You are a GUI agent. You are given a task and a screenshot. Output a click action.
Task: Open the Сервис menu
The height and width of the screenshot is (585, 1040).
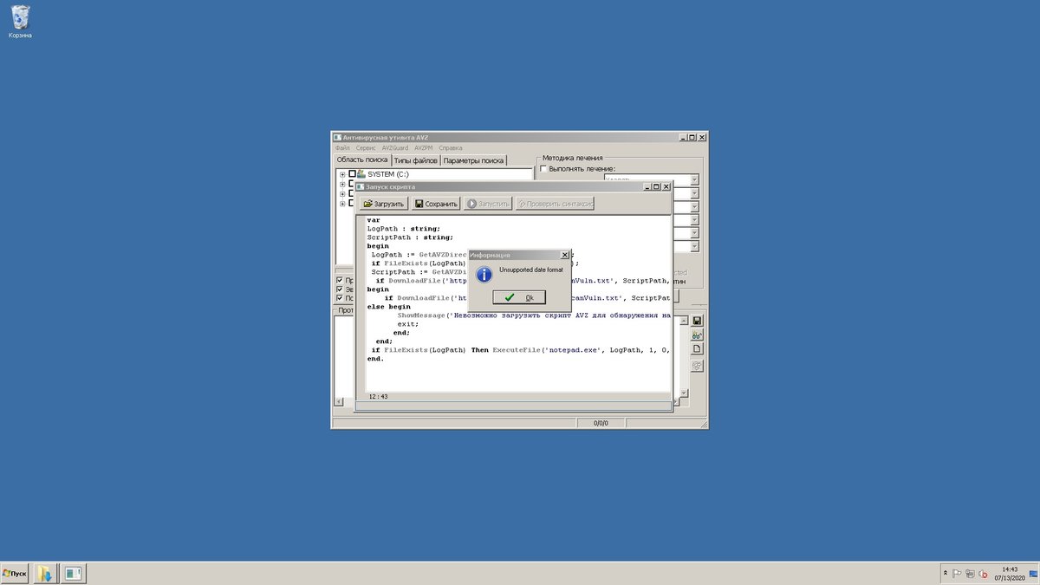click(x=366, y=148)
